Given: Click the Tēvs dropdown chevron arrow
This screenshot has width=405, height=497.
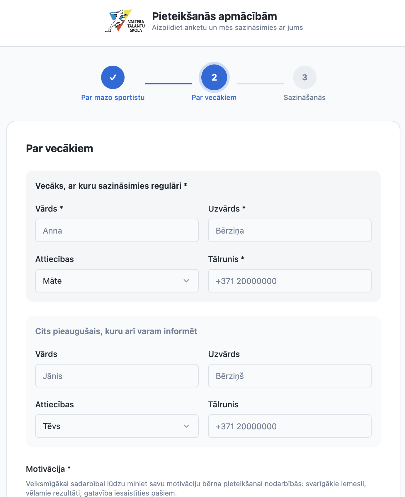Looking at the screenshot, I should click(x=186, y=426).
